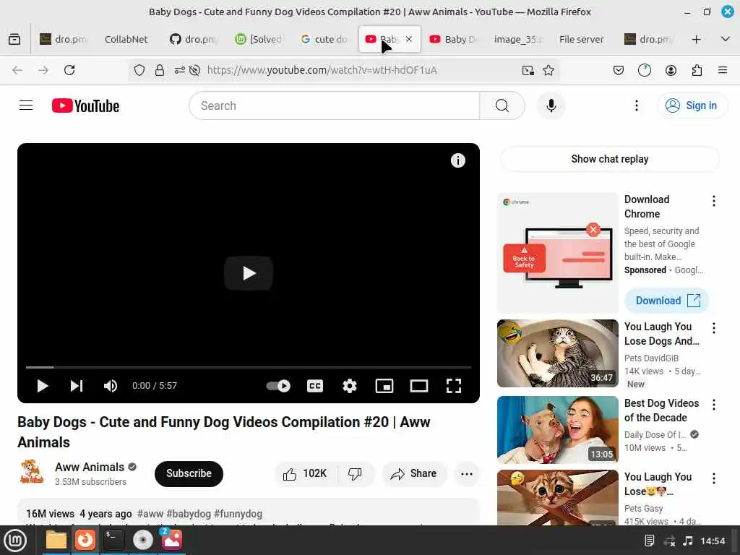Click the #babydog hashtag

[x=189, y=514]
